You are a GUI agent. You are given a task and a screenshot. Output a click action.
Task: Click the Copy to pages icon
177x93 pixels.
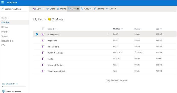pos(82,9)
